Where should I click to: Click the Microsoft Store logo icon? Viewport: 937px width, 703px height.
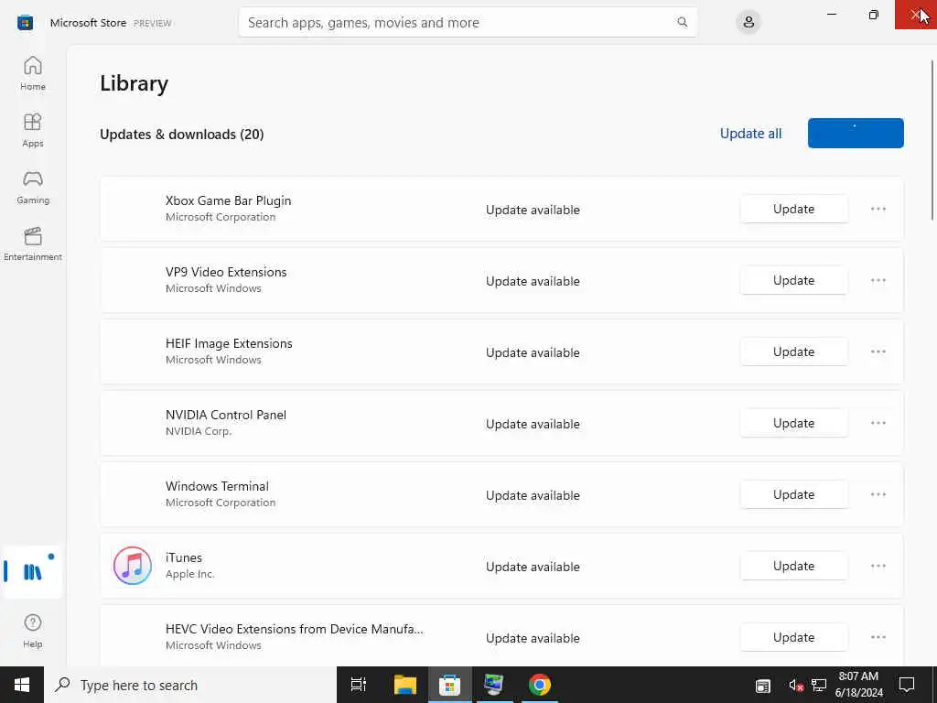pyautogui.click(x=25, y=23)
